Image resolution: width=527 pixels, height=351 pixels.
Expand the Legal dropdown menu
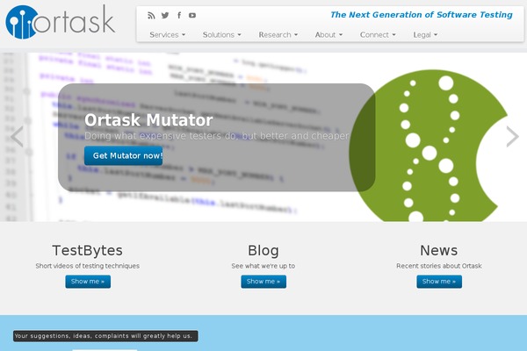coord(425,34)
